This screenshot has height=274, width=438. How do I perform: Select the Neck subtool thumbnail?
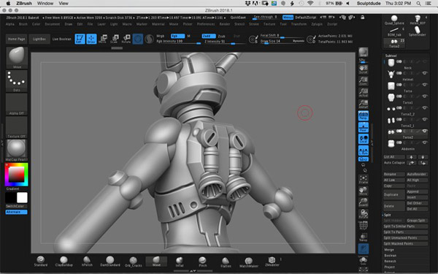391,63
